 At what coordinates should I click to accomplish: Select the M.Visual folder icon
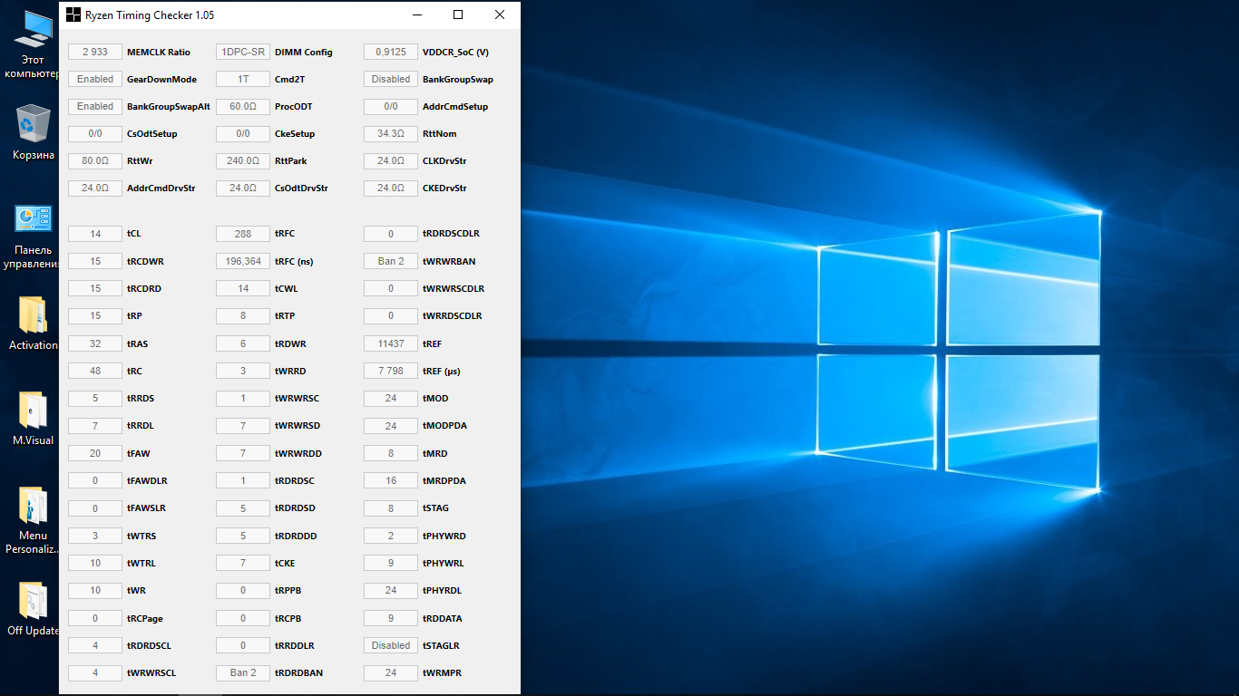(x=33, y=419)
